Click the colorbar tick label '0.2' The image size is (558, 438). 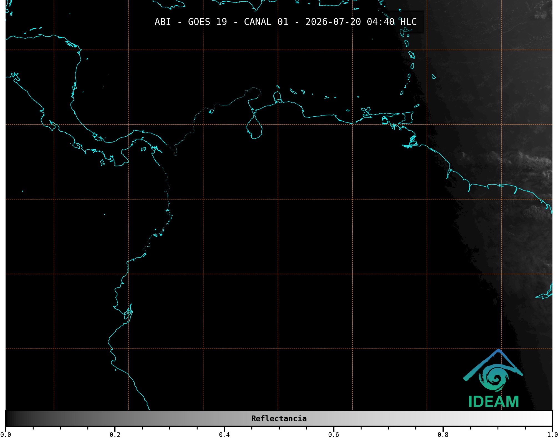pyautogui.click(x=115, y=435)
